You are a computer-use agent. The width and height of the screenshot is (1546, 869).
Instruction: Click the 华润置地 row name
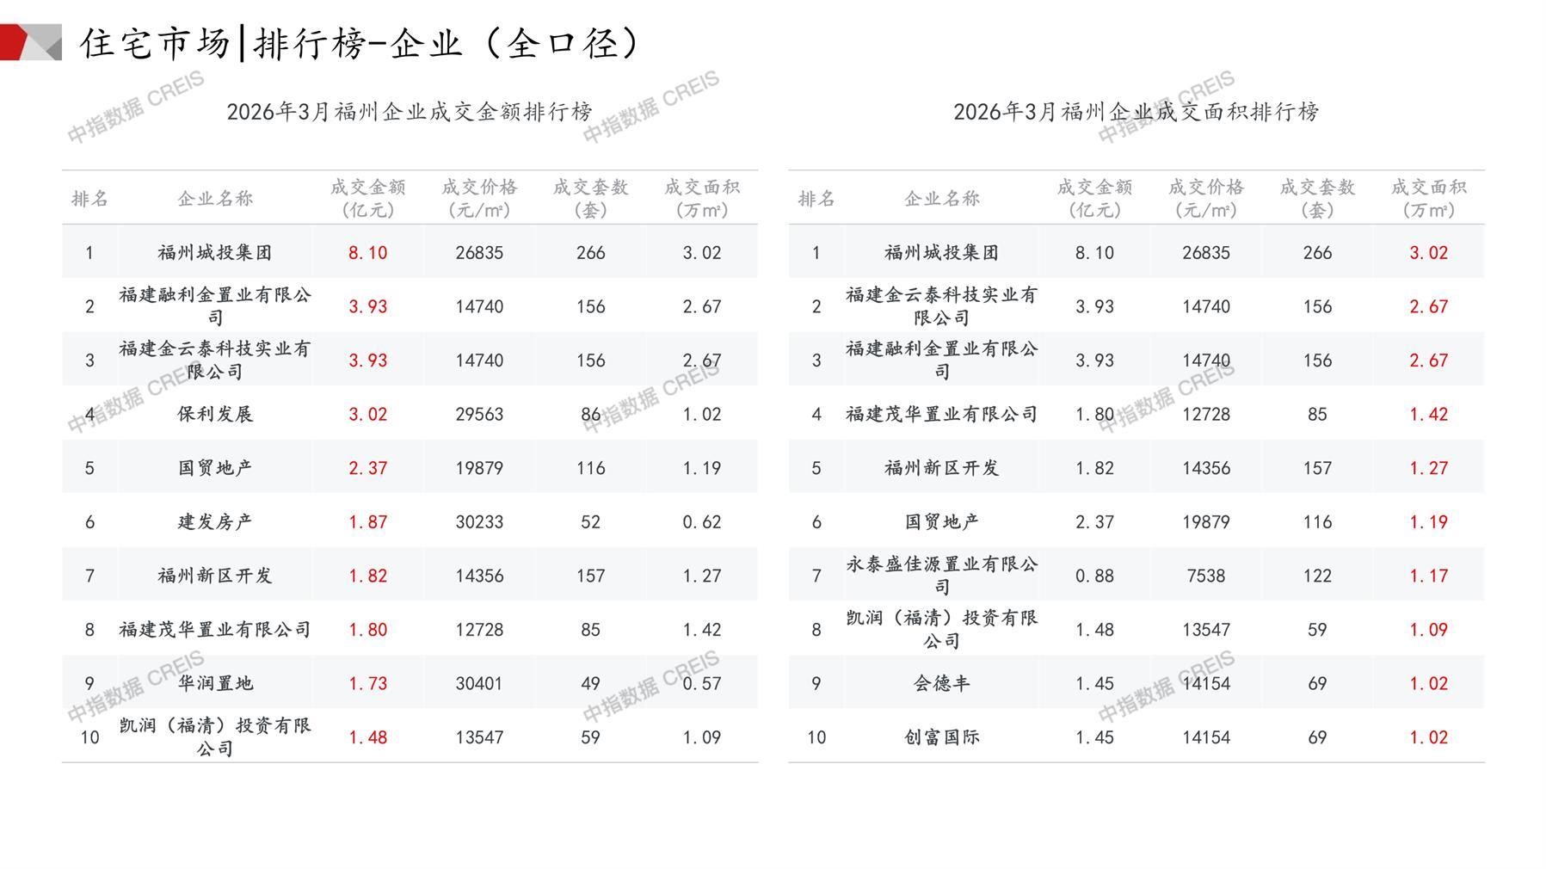215,683
